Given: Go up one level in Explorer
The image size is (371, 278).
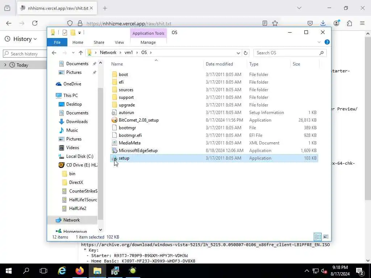Looking at the screenshot, I should 81,53.
